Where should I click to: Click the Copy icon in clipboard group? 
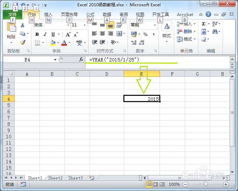coord(22,33)
